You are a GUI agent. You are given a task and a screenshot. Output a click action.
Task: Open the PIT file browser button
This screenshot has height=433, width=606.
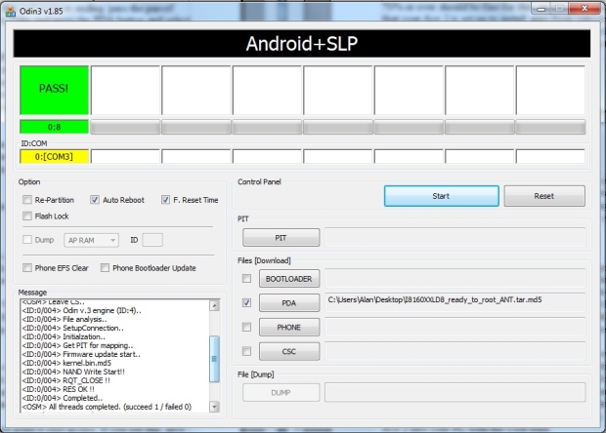[281, 238]
